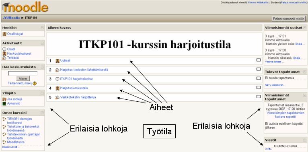Collapse the Omat kurssini block
This screenshot has height=152, width=308.
[42, 113]
